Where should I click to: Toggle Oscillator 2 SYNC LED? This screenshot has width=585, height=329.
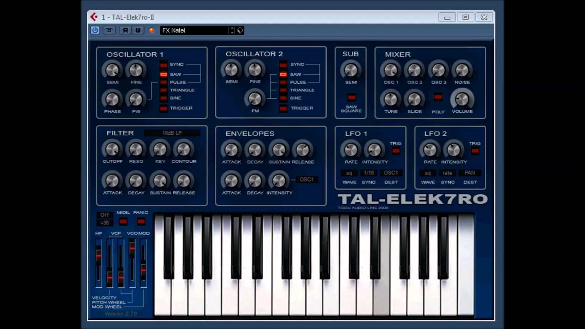(x=283, y=64)
